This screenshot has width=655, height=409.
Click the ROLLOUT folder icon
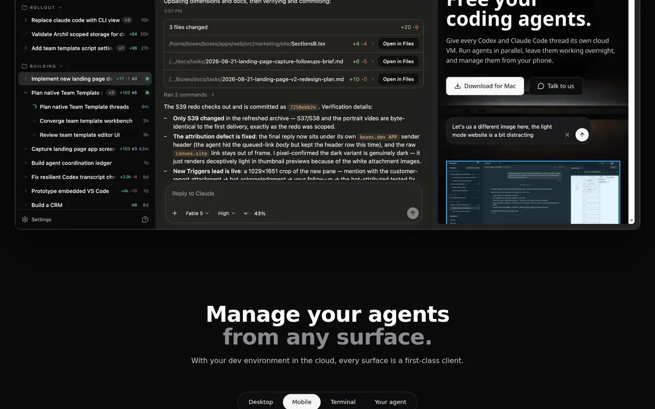[x=25, y=8]
